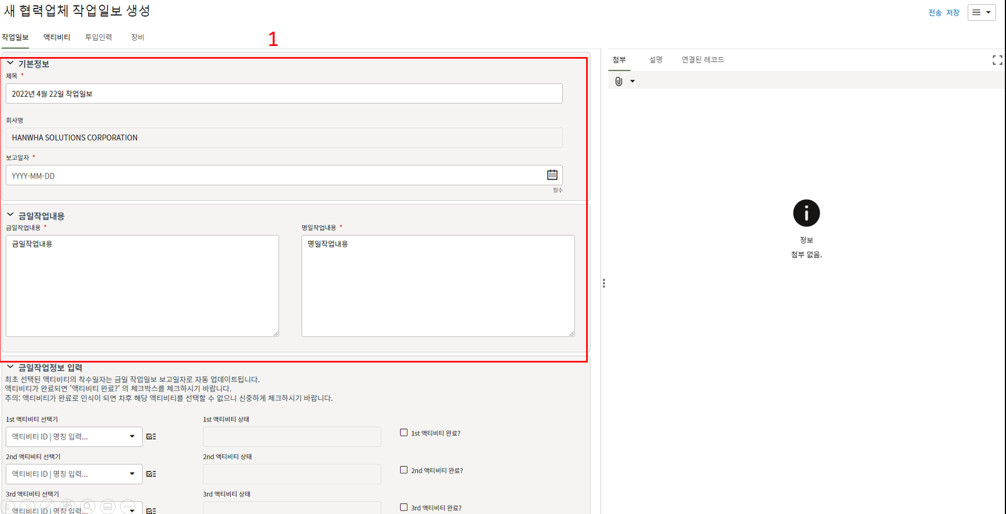
Task: Click the 금일작업내용 text area
Action: (x=142, y=286)
